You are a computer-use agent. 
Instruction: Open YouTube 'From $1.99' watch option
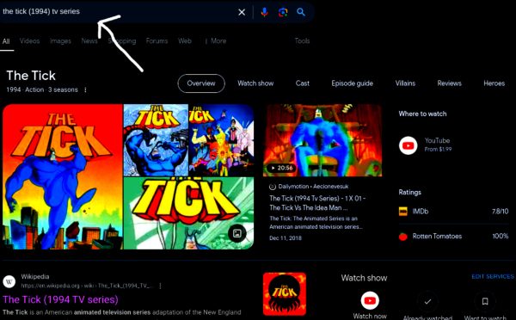[438, 145]
